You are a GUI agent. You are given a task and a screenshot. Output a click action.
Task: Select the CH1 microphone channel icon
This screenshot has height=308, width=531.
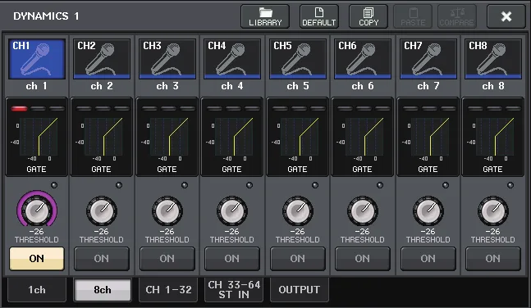(37, 59)
